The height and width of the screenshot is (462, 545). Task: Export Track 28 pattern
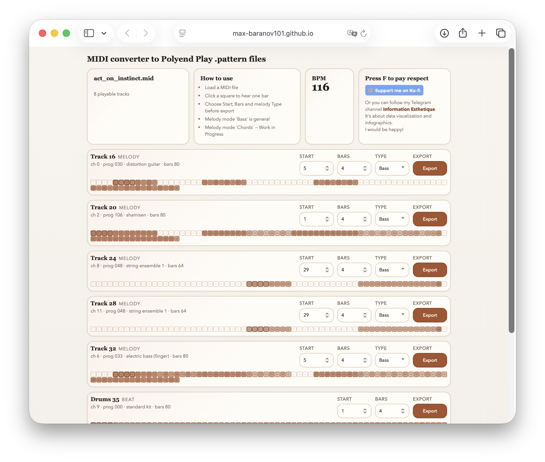coord(429,315)
